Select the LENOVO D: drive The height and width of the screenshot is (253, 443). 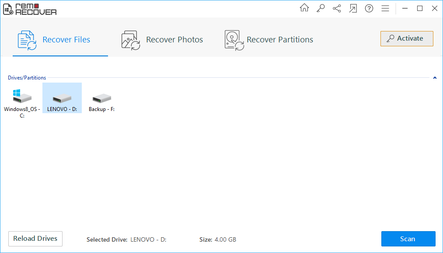(62, 101)
